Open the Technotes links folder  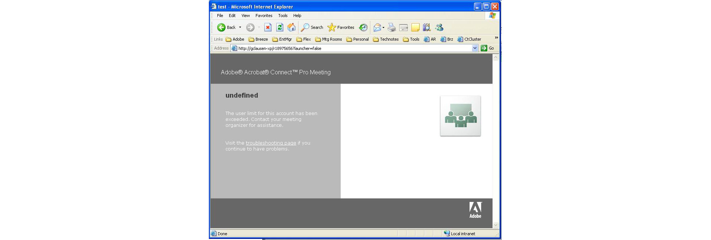(386, 39)
